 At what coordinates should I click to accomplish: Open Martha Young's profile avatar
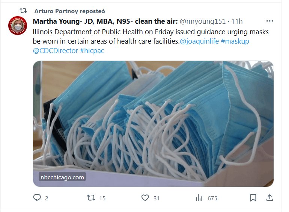tap(18, 26)
